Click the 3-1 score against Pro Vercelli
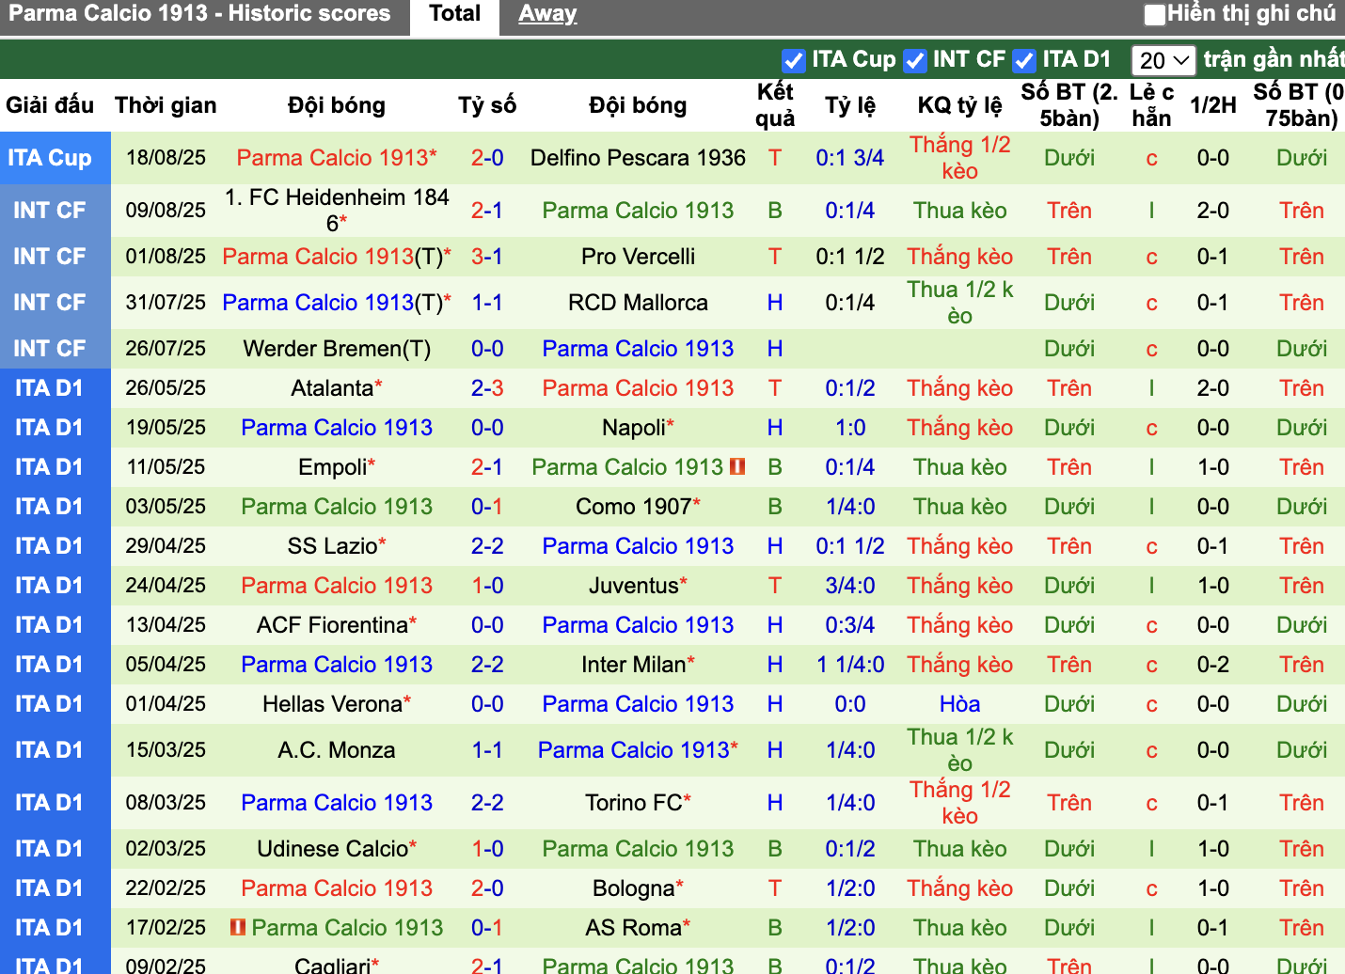This screenshot has height=974, width=1345. point(487,257)
